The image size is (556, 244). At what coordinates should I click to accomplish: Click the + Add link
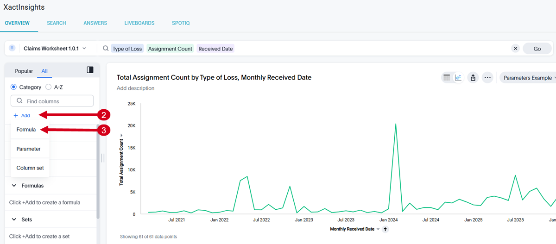(x=22, y=115)
